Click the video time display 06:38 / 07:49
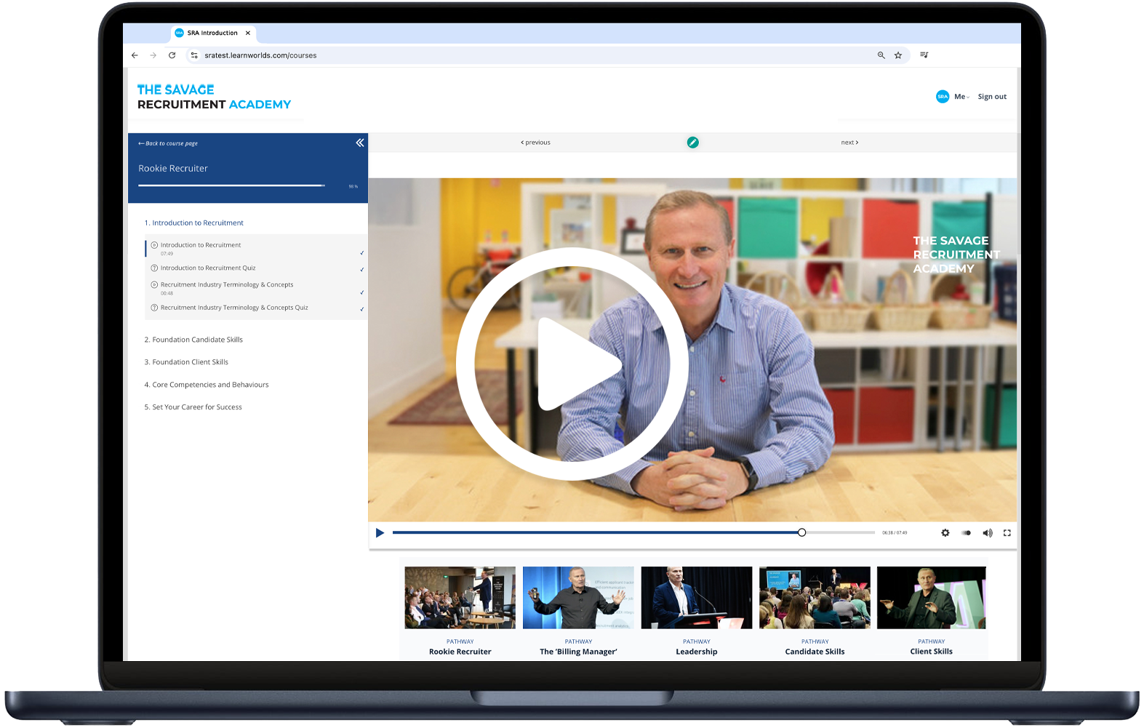 [895, 533]
